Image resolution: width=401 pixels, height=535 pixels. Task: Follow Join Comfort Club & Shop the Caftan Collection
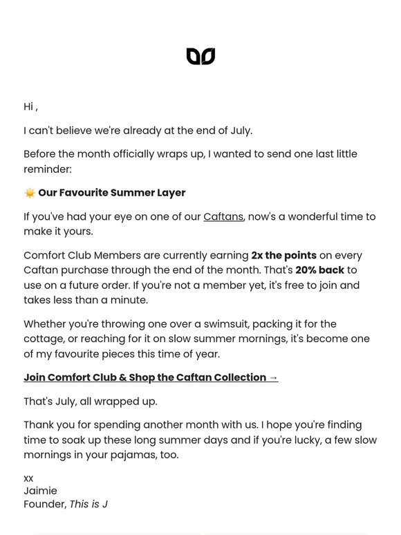pos(151,377)
